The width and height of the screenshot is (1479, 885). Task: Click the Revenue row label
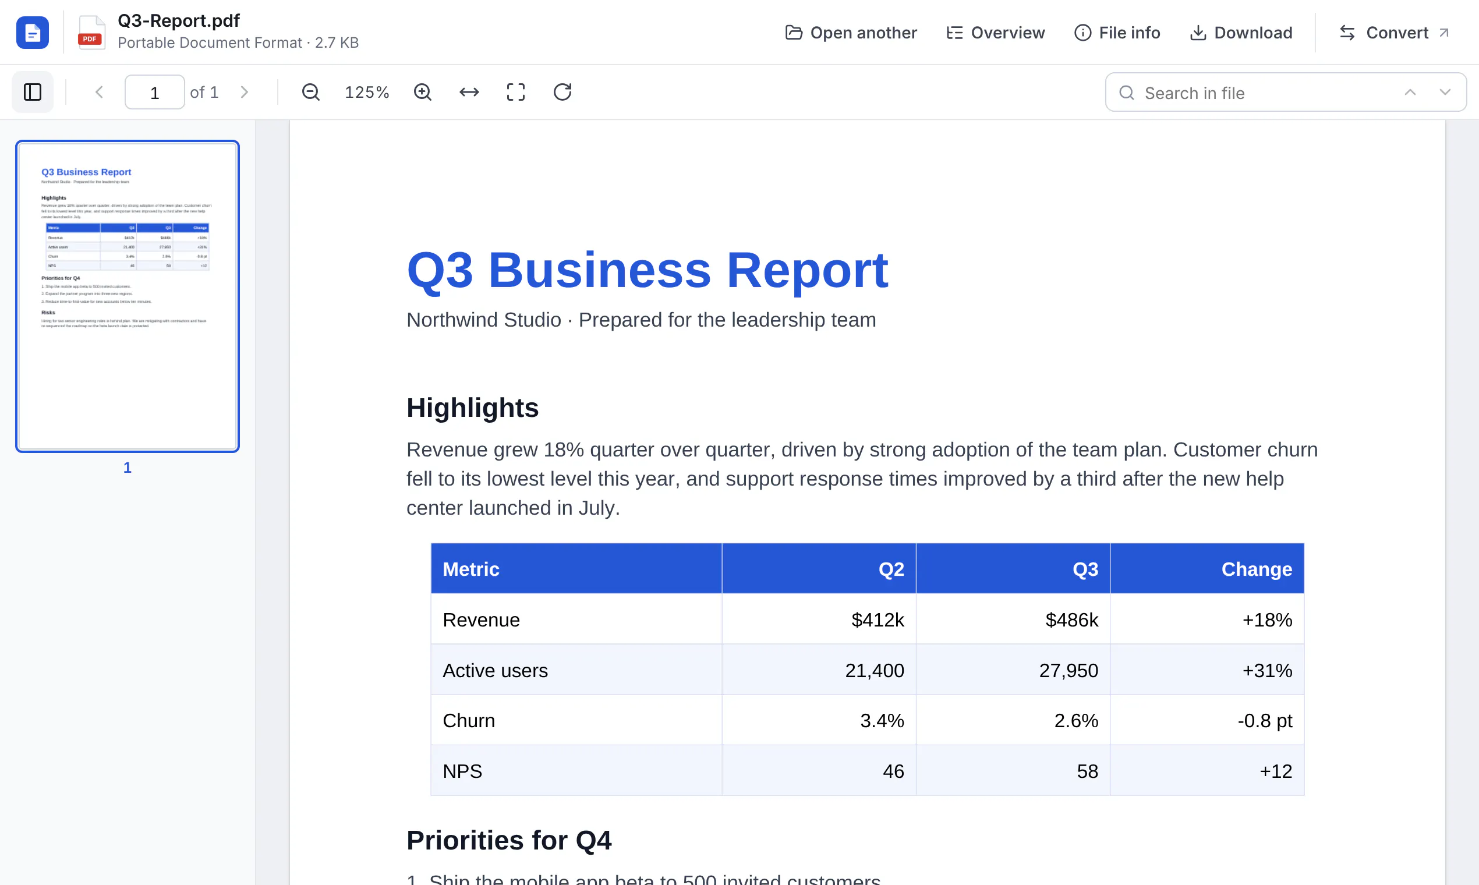coord(482,619)
